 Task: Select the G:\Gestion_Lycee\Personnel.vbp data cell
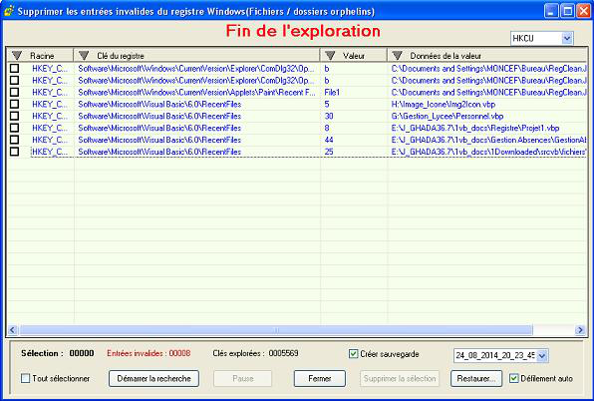(x=447, y=116)
